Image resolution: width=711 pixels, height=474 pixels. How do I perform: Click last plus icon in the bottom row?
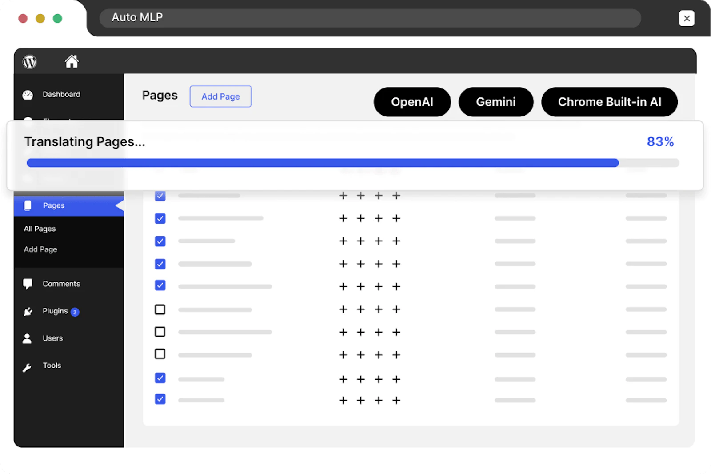396,401
